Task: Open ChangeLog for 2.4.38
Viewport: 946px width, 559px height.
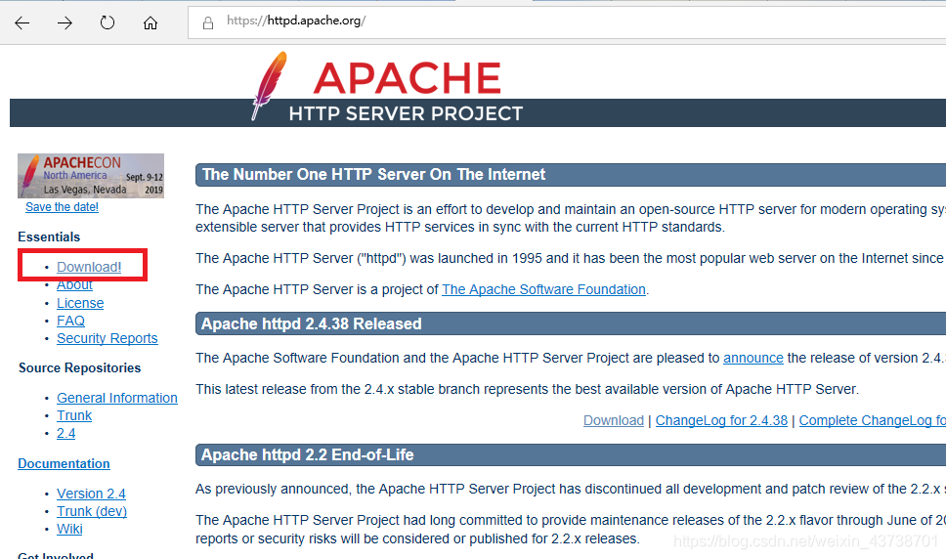Action: coord(721,420)
